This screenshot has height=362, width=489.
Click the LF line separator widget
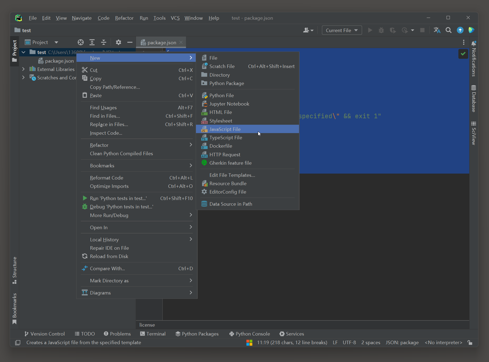335,343
